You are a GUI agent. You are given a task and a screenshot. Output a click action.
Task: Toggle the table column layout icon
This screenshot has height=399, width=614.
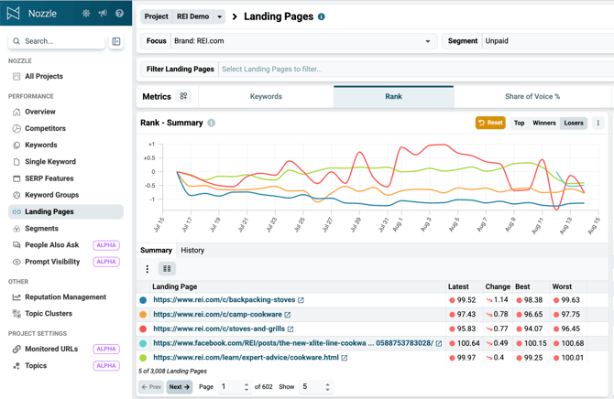[167, 269]
